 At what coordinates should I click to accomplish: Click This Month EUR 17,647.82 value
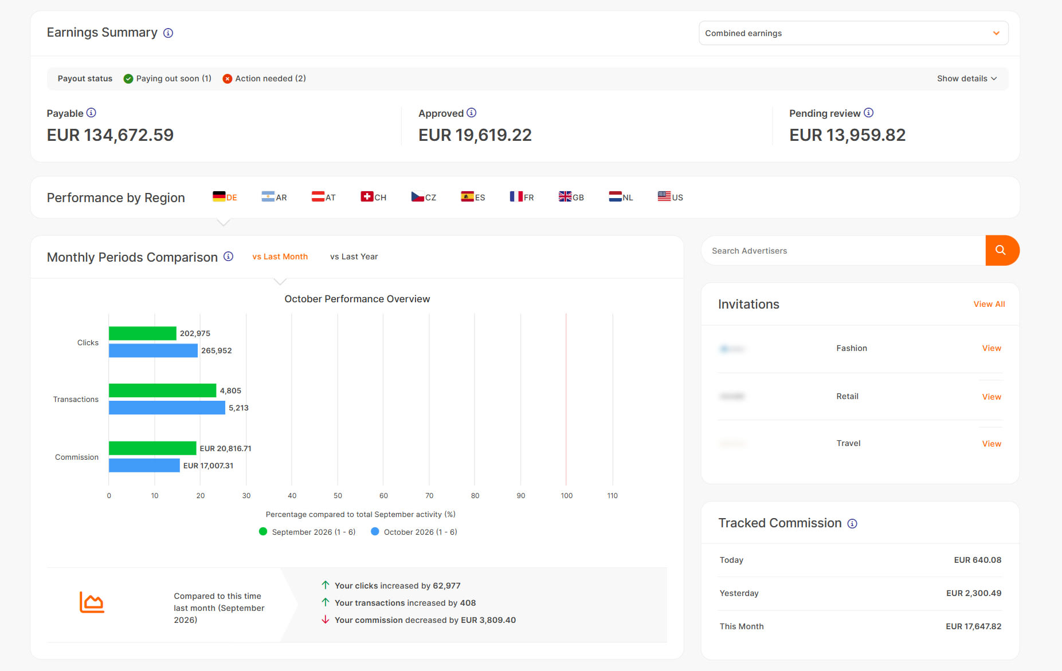coord(973,626)
